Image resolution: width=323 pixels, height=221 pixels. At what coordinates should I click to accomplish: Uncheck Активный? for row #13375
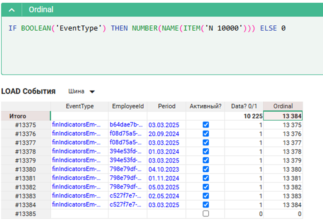(206, 125)
